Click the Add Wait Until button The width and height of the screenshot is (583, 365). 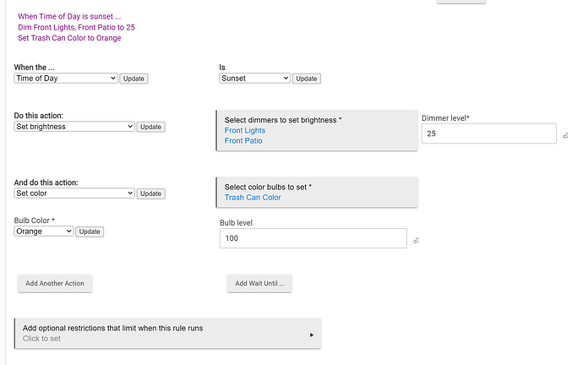click(259, 283)
